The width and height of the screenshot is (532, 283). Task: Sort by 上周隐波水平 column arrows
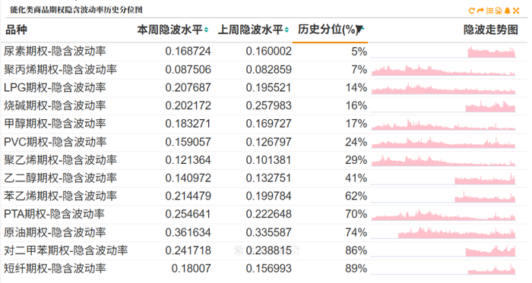(287, 30)
